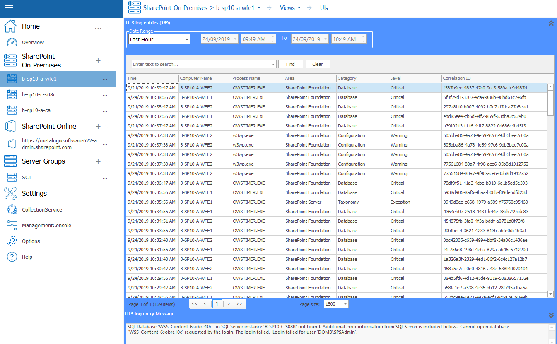The image size is (557, 344).
Task: Select the Server Groups icon
Action: (x=10, y=161)
